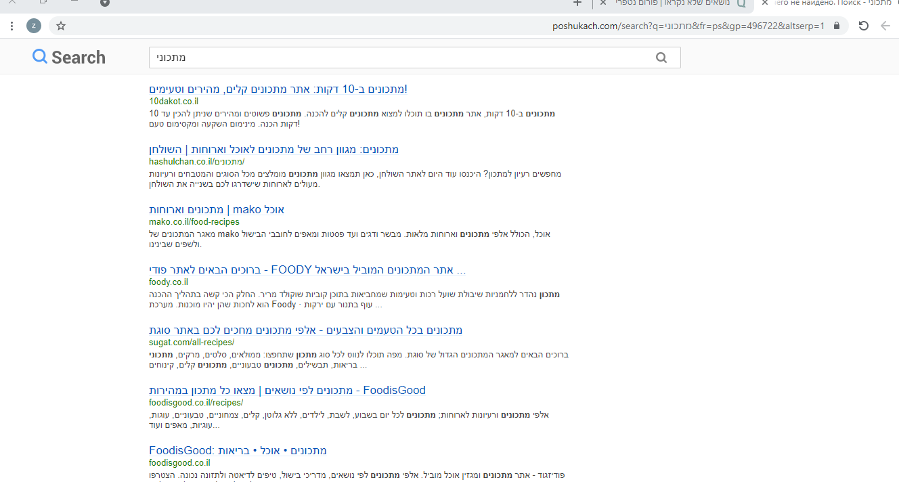The width and height of the screenshot is (899, 482).
Task: Open the sugat.com all-recipes result
Action: (305, 330)
